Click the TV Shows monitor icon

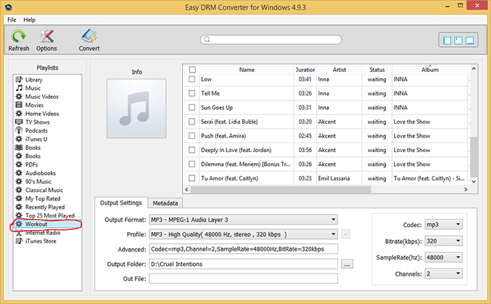point(19,122)
